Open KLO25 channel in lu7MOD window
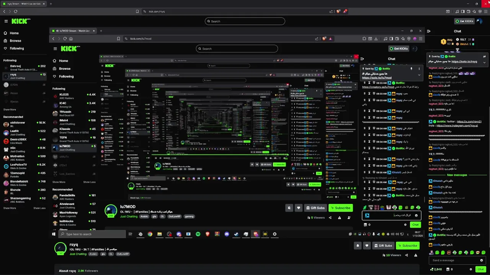The image size is (490, 275). 74,95
